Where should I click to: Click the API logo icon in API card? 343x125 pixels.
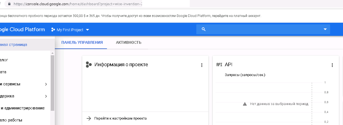pos(219,65)
